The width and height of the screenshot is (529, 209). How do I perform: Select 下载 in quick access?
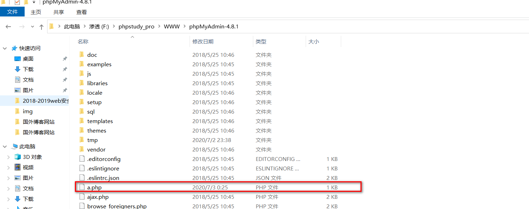[28, 69]
